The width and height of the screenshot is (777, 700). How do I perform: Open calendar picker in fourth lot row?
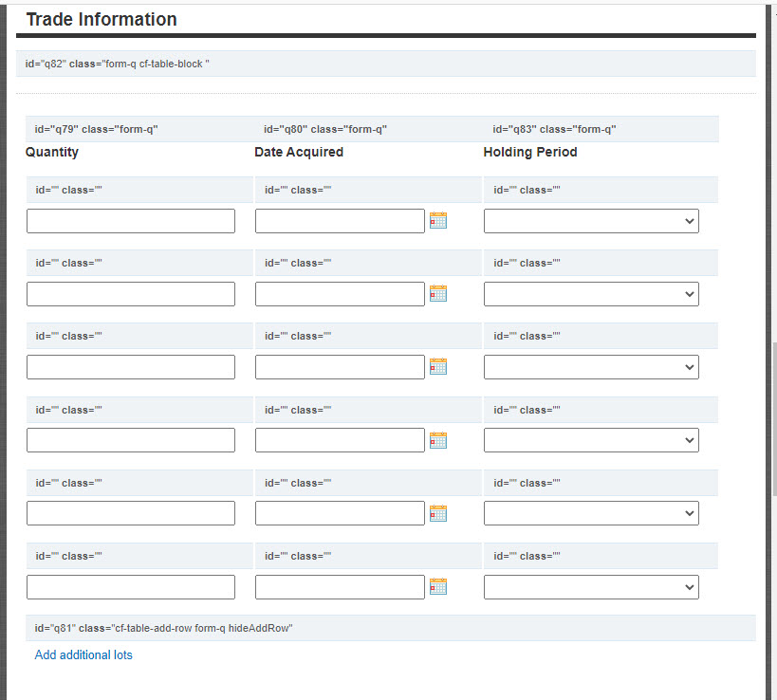point(437,440)
